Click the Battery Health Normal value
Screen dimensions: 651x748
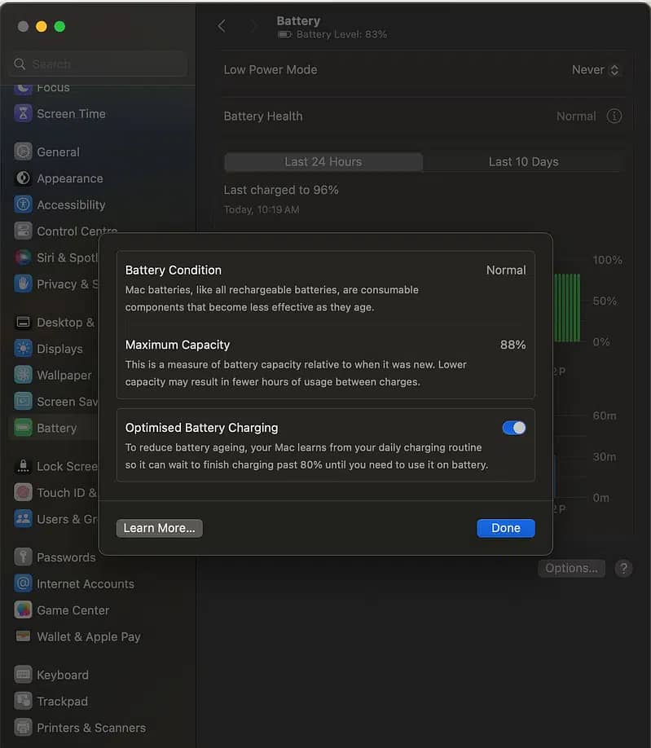pyautogui.click(x=576, y=116)
